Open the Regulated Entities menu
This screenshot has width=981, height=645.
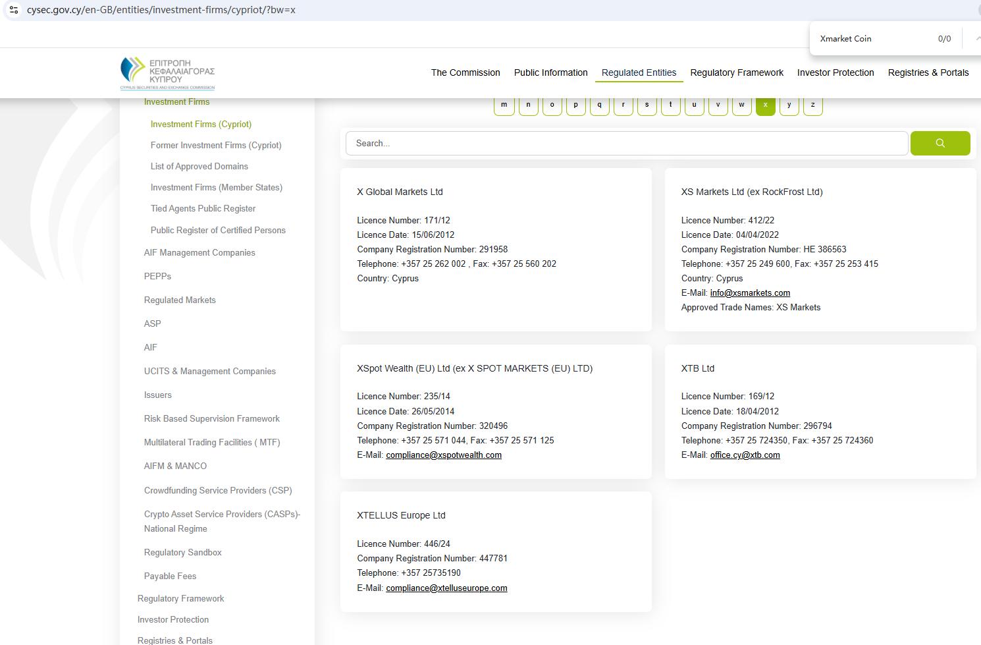[x=639, y=72]
